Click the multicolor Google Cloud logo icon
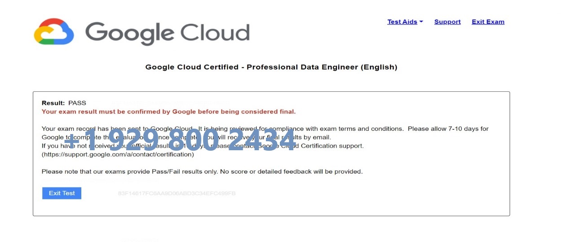The height and width of the screenshot is (242, 575). point(54,31)
